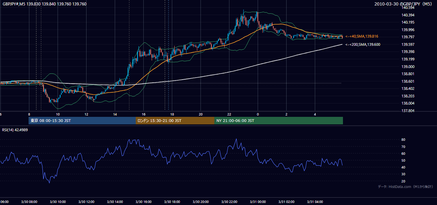Viewport: 437px width, 205px height.
Task: Click hour tick 20 under the price chart
Action: pos(201,114)
